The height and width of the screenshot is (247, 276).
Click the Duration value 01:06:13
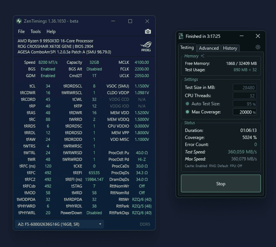pos(248,130)
